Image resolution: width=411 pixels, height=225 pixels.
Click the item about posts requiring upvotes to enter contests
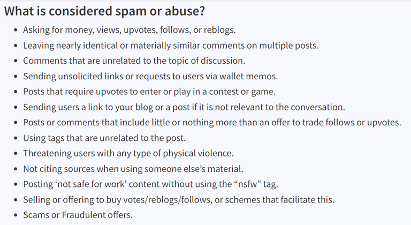point(149,92)
